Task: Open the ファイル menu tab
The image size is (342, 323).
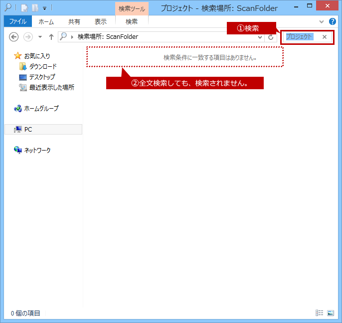Action: [x=18, y=21]
